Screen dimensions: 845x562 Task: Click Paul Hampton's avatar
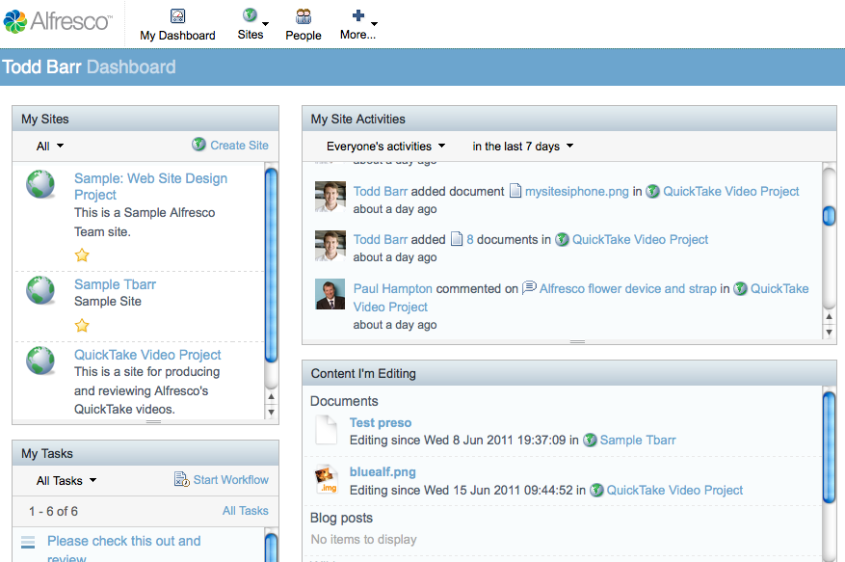click(x=330, y=294)
